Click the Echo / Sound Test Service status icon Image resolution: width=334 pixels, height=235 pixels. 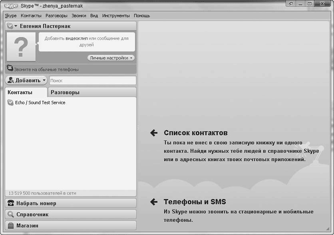(x=10, y=102)
